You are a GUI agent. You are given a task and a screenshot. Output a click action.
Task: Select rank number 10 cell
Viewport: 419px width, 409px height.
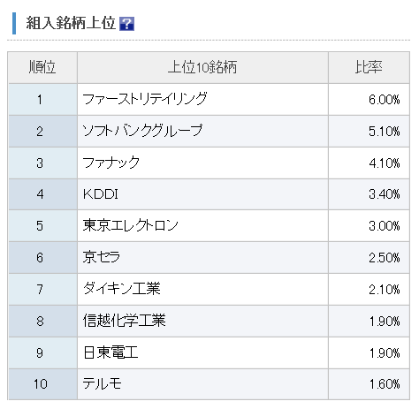(42, 384)
